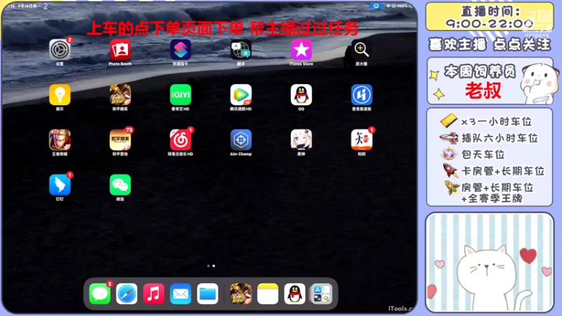Open the Translate app (翻译)
This screenshot has width=562, height=316.
coord(241,50)
